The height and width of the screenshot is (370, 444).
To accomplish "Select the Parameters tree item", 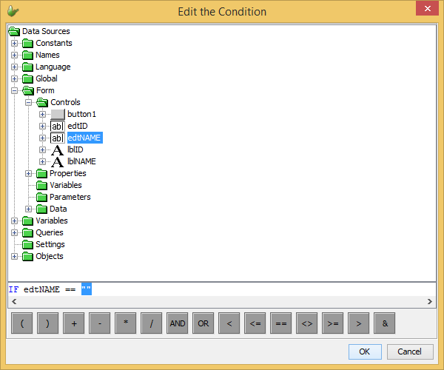I will [70, 197].
